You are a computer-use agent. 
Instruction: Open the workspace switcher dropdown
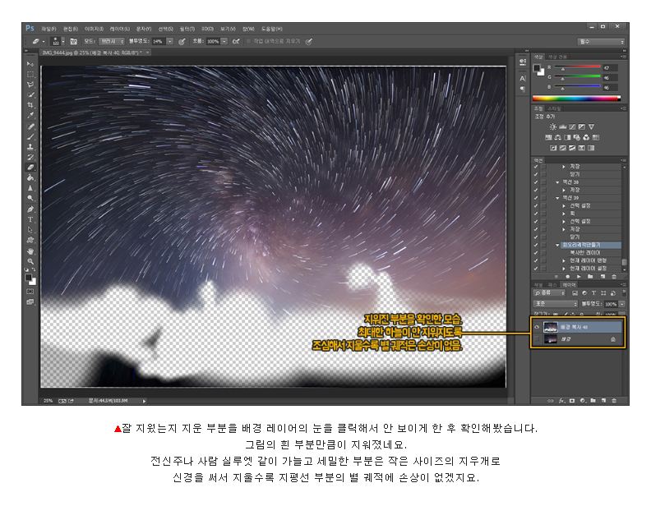(601, 41)
